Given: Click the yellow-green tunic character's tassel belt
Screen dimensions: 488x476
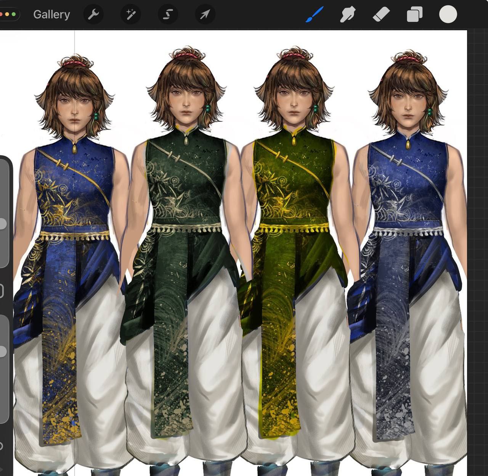Looking at the screenshot, I should click(x=294, y=229).
